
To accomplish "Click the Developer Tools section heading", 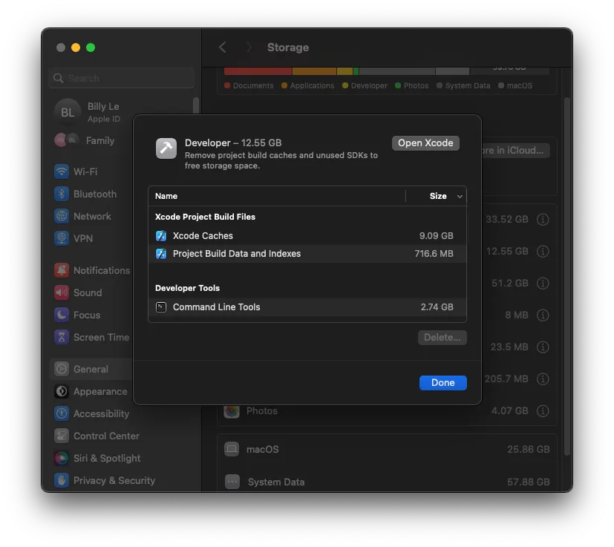I will 187,288.
